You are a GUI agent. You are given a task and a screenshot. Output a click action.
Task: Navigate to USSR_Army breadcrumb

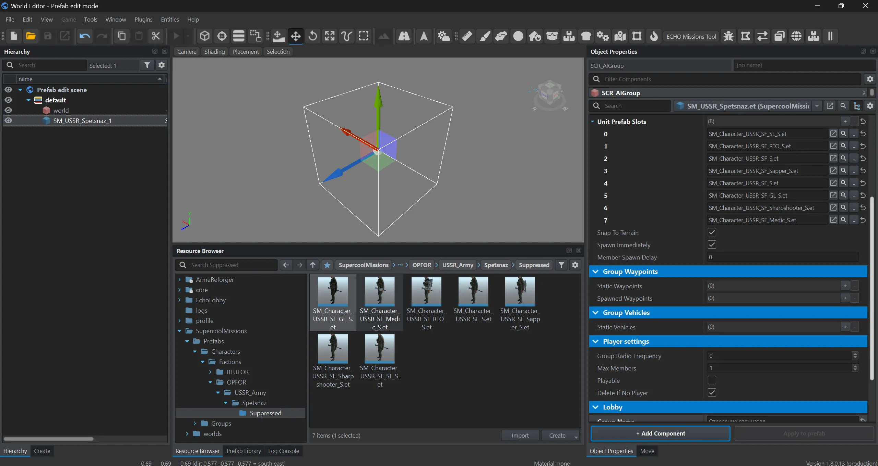pyautogui.click(x=458, y=265)
